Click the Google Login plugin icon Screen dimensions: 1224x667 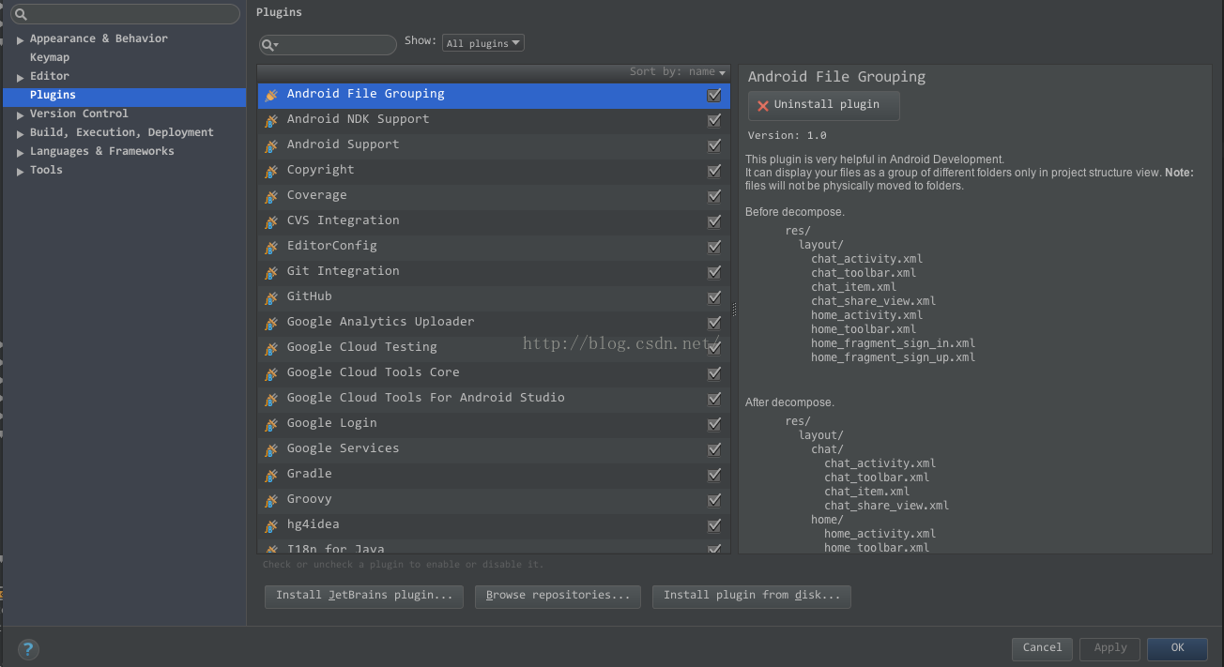click(x=271, y=424)
